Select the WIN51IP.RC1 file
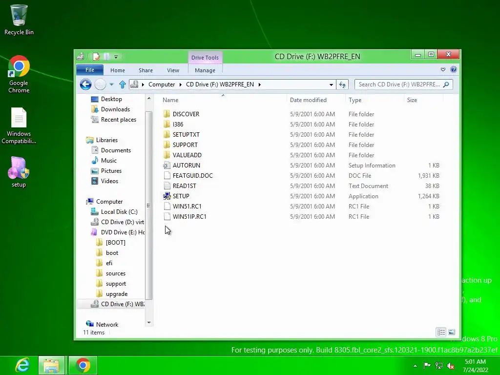This screenshot has height=375, width=500. [x=189, y=216]
